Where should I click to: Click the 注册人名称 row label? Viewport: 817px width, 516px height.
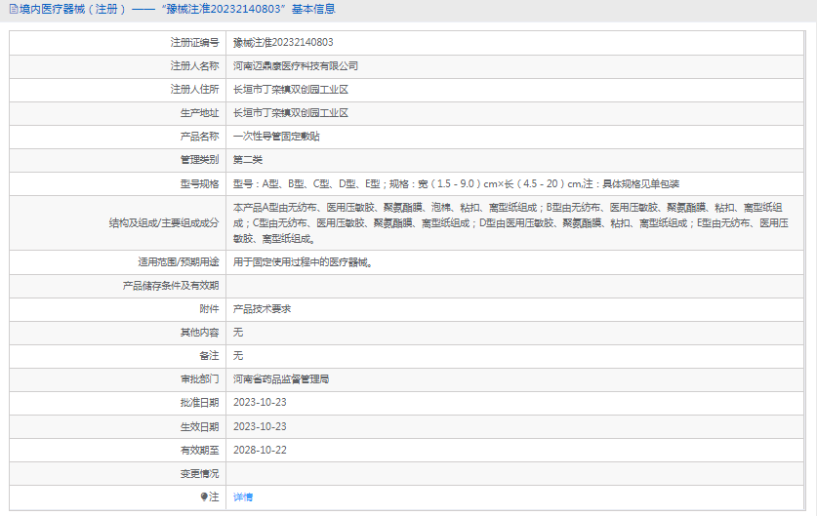pyautogui.click(x=194, y=66)
